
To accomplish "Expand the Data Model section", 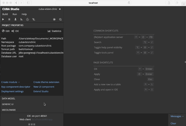I will pyautogui.click(x=9, y=99).
